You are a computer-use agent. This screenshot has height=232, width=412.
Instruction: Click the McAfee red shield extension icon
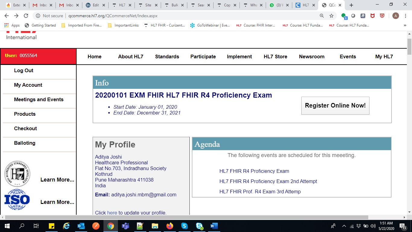[x=372, y=16]
